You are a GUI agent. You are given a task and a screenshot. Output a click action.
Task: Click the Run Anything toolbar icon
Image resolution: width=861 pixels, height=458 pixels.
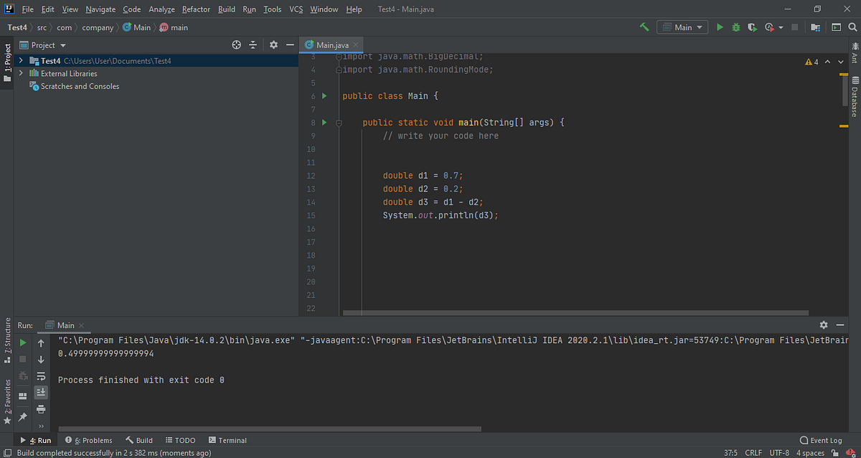tap(836, 27)
